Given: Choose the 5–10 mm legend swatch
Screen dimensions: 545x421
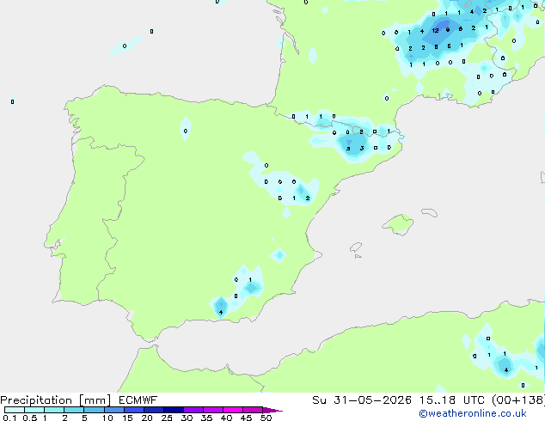Looking at the screenshot, I should 94,410.
